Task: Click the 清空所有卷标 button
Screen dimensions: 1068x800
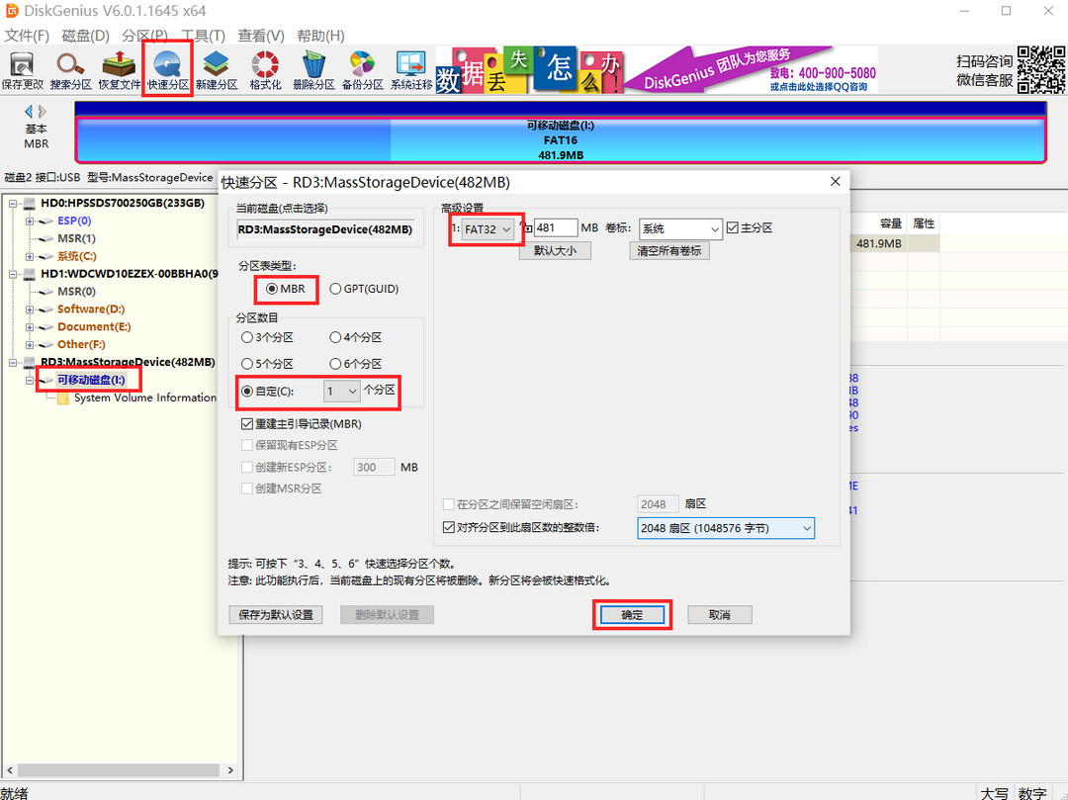Action: point(668,249)
